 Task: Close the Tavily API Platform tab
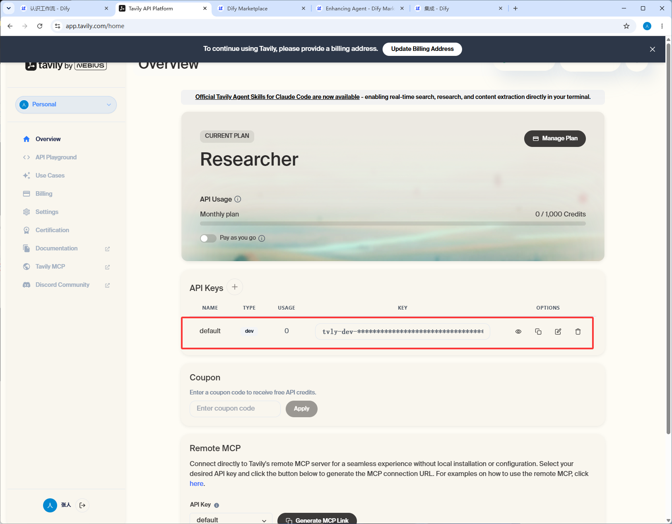205,8
